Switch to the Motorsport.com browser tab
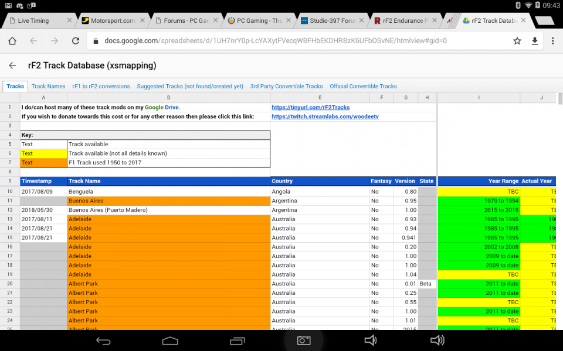Screen dimensions: 563x351 pyautogui.click(x=113, y=21)
